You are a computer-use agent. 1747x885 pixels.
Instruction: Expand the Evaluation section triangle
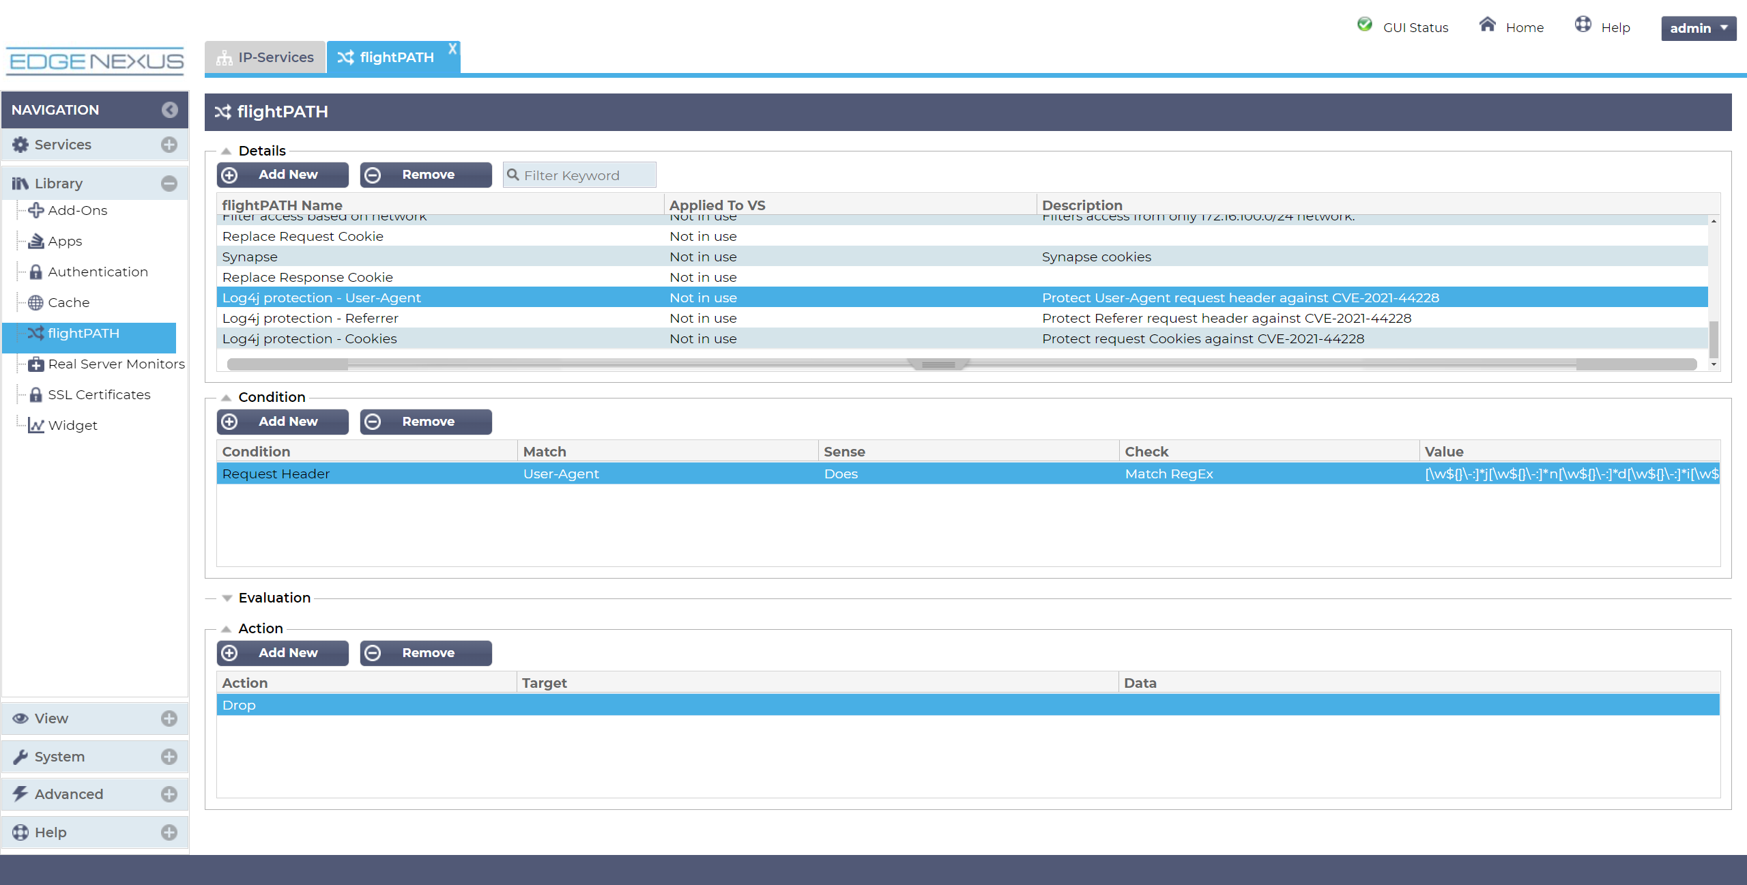point(227,598)
